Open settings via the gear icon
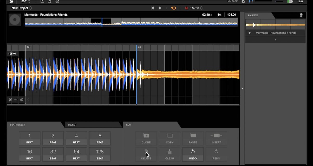Screen dimensions: 313x166 (243, 2)
